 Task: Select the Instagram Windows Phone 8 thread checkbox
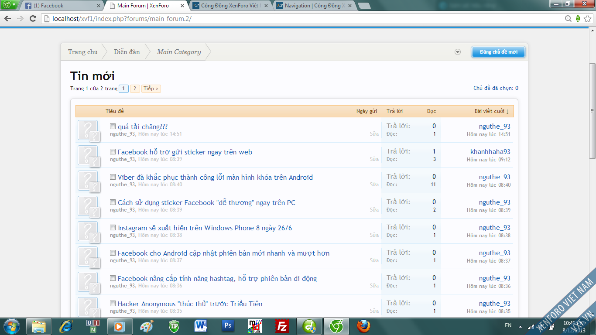coord(113,228)
